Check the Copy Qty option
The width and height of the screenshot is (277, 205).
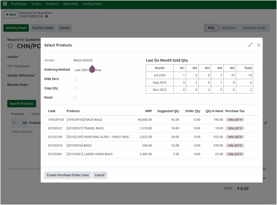75,88
